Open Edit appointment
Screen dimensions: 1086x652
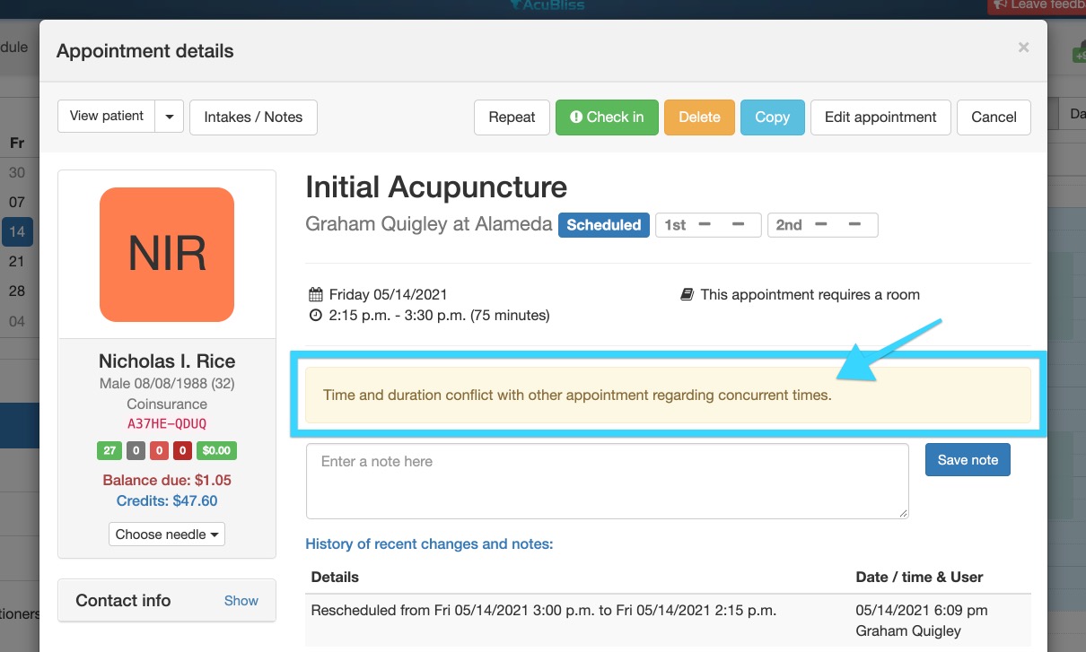point(880,117)
